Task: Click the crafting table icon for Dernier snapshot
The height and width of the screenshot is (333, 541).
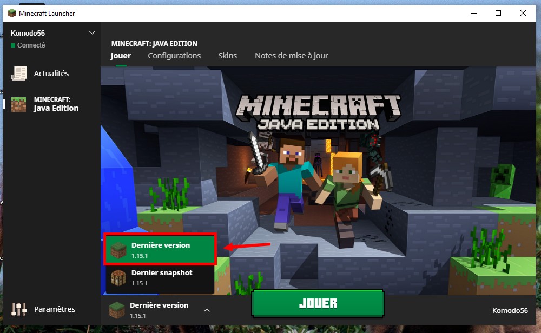Action: point(118,278)
